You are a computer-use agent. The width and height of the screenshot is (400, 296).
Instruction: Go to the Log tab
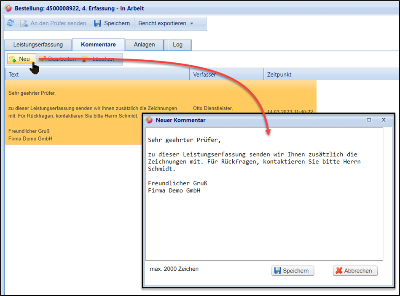tap(177, 45)
